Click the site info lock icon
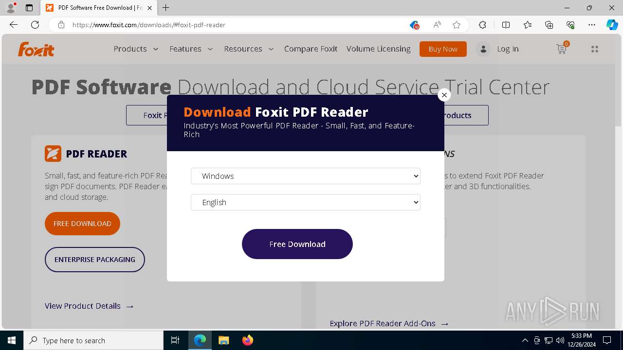 click(61, 25)
